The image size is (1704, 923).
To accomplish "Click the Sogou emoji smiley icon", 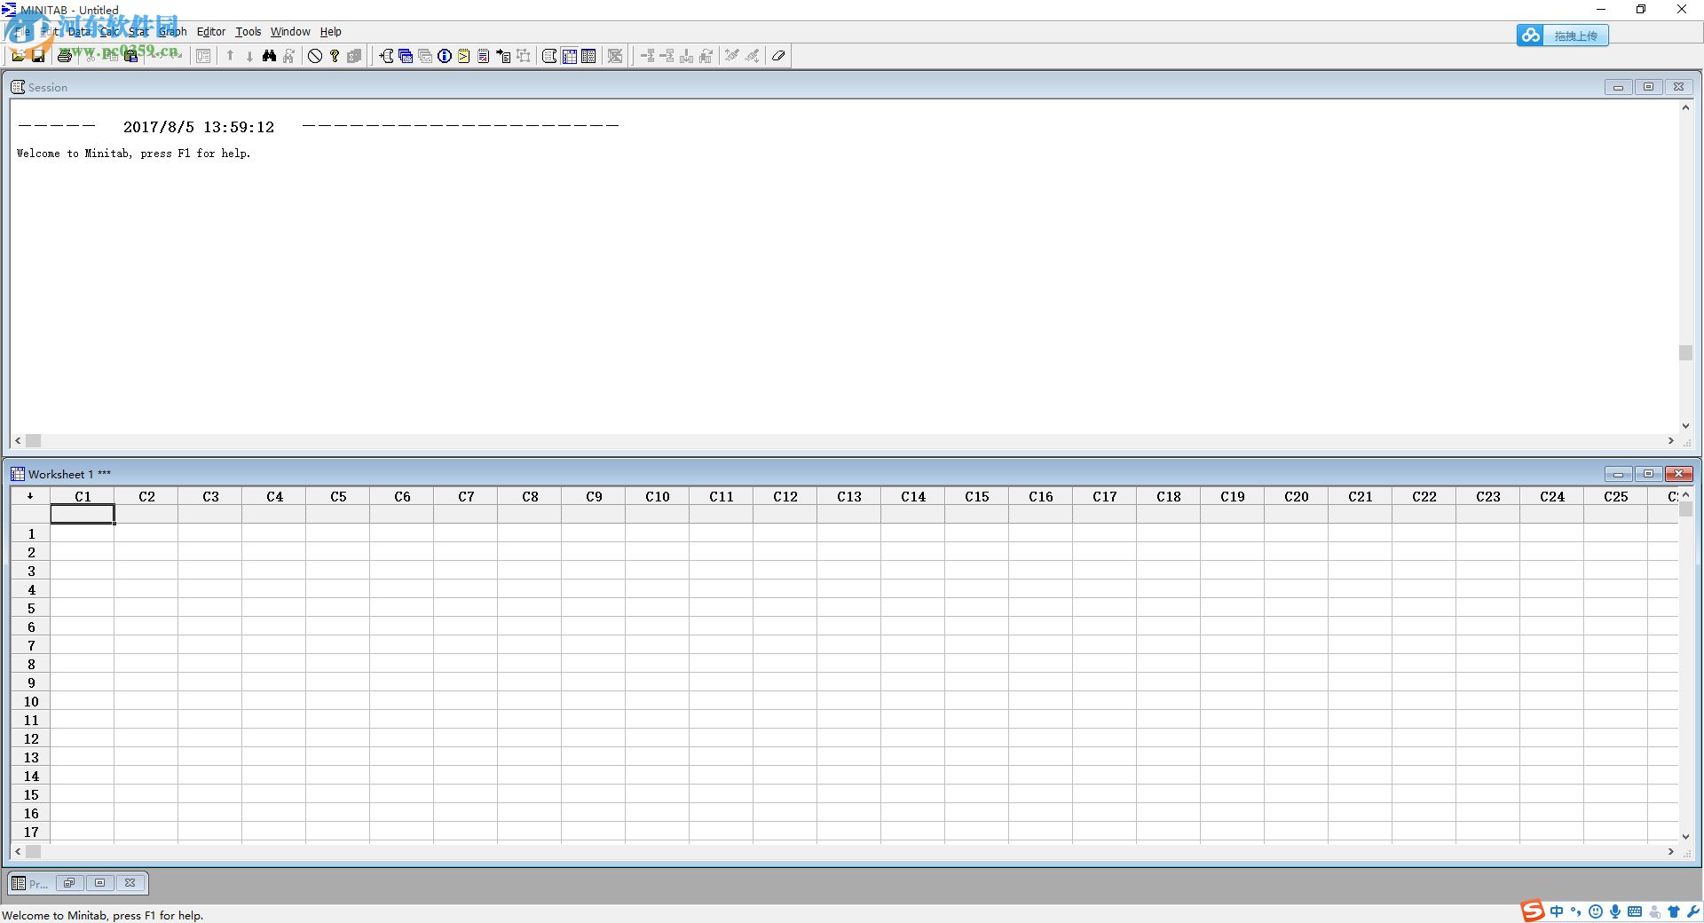I will click(1596, 911).
